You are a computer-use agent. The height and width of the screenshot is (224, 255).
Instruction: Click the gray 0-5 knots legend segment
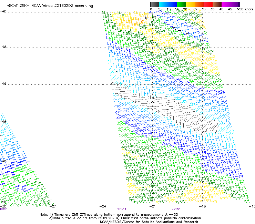tap(154, 4)
